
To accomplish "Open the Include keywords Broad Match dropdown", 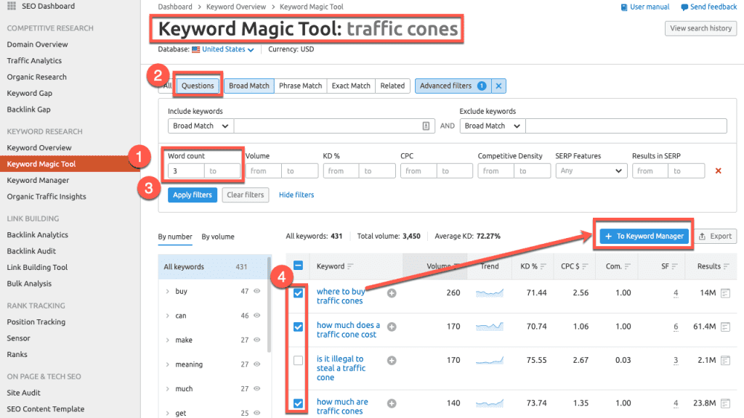I will pos(201,126).
